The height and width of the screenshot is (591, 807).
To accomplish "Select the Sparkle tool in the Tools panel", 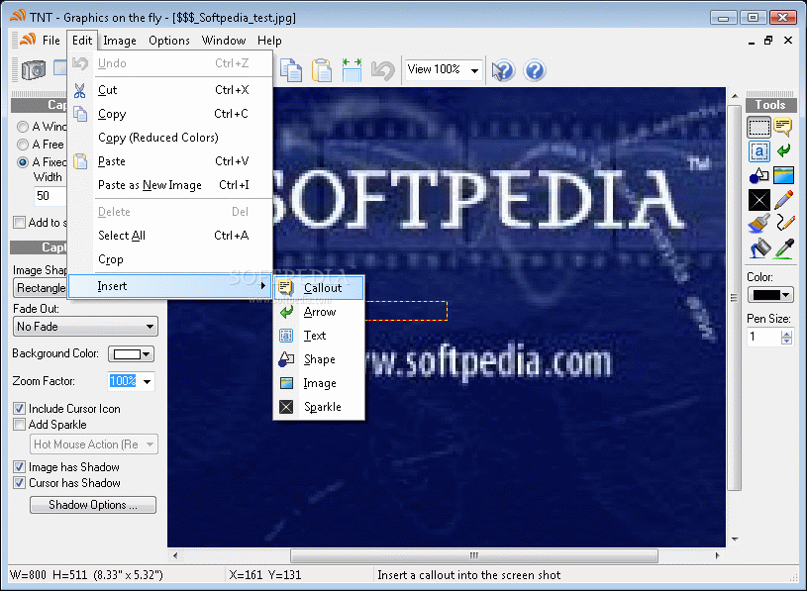I will (x=759, y=200).
